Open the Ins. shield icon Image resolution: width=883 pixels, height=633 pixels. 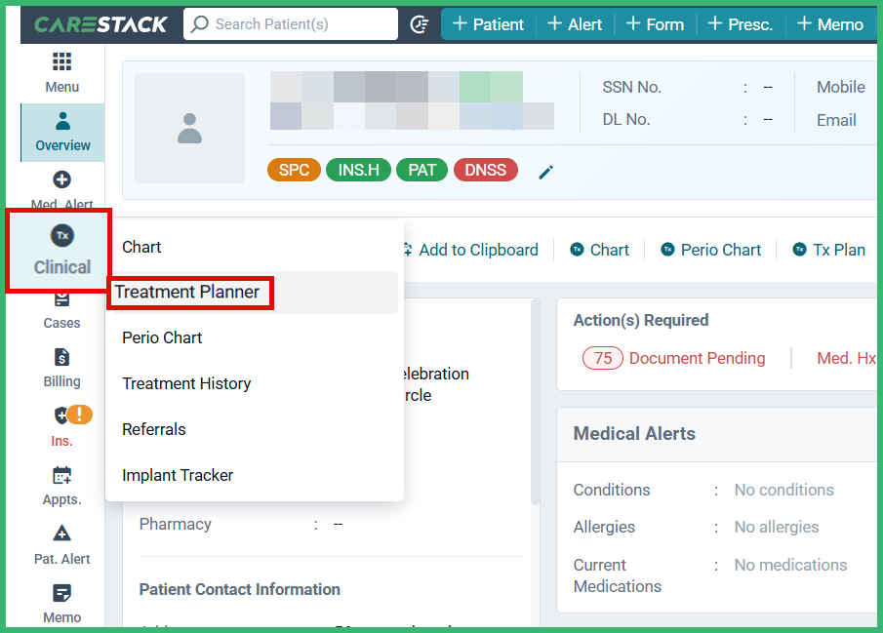(63, 415)
